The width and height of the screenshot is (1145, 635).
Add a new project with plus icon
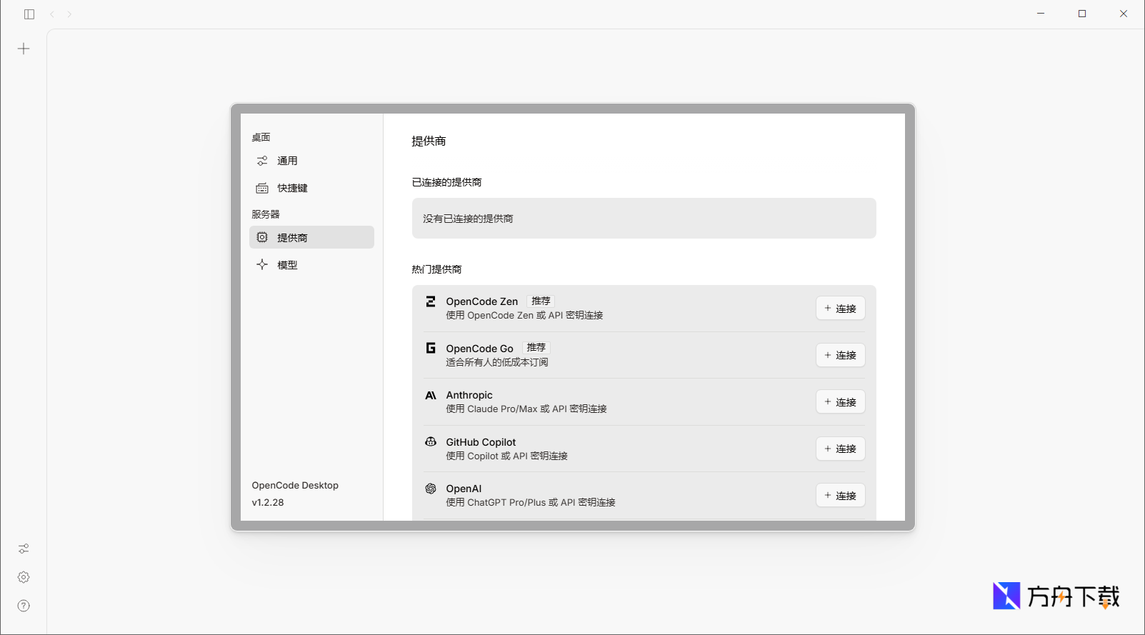point(24,49)
